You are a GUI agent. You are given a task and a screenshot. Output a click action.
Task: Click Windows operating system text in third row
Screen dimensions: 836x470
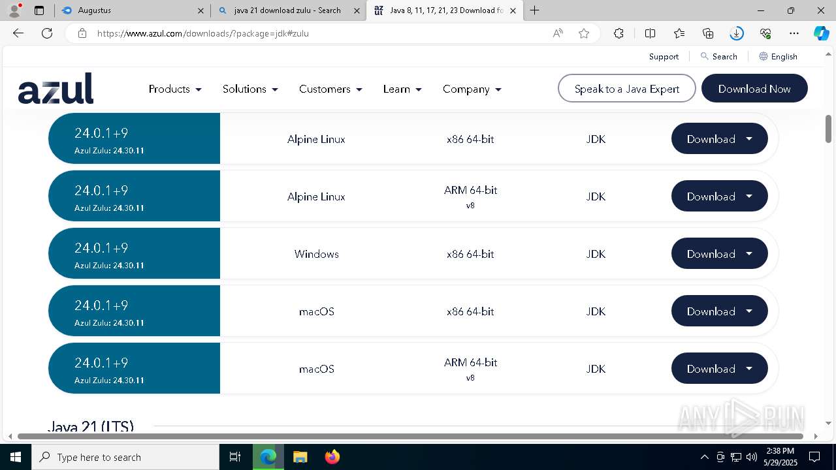point(316,254)
